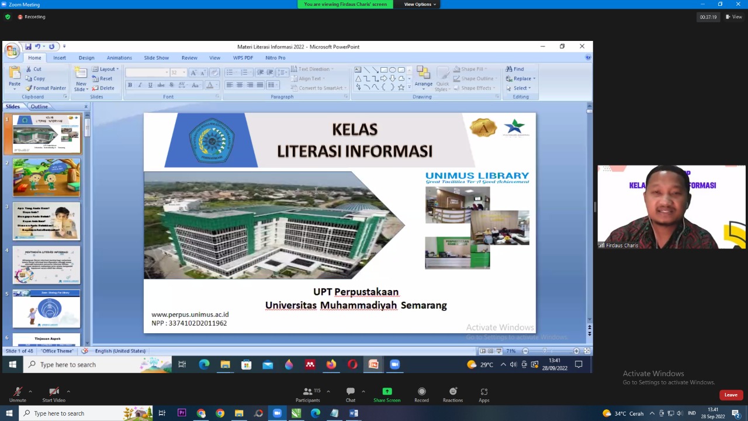Click the PowerPoint Help question mark icon

coord(588,57)
